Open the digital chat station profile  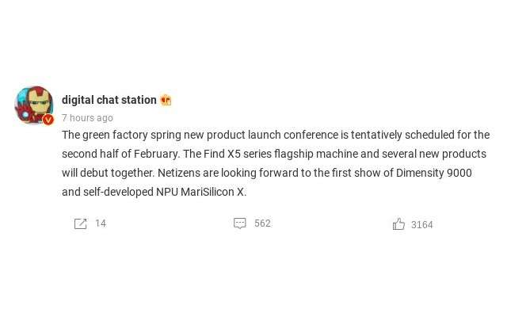point(109,100)
